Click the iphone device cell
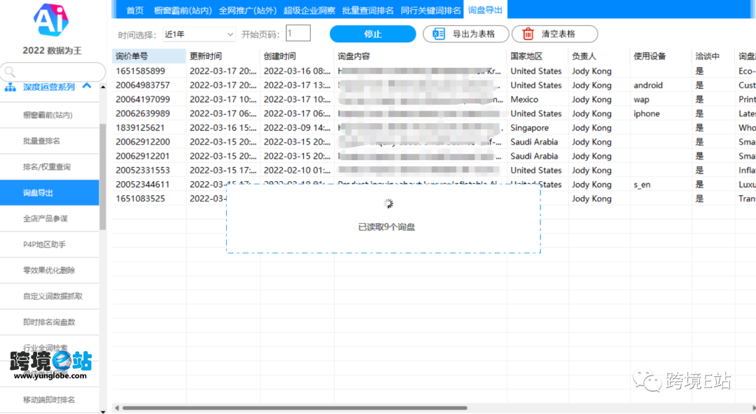 pos(647,114)
